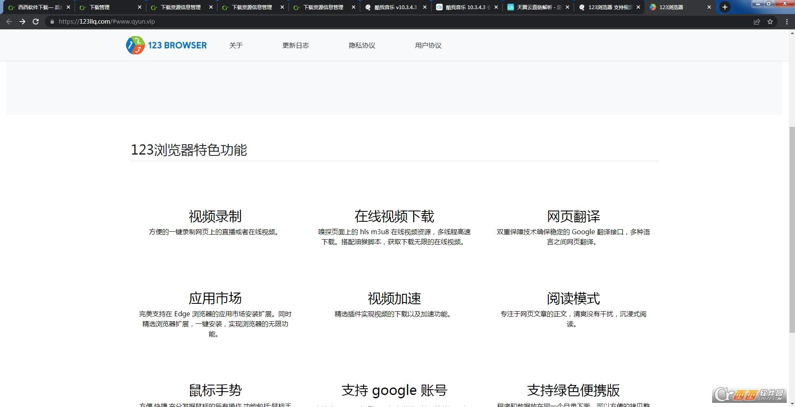795x407 pixels.
Task: Close the 西西软件下载 tab
Action: point(68,7)
